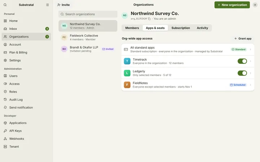260x162 pixels.
Task: Expand the Ledgerly row chevron
Action: (x=250, y=73)
